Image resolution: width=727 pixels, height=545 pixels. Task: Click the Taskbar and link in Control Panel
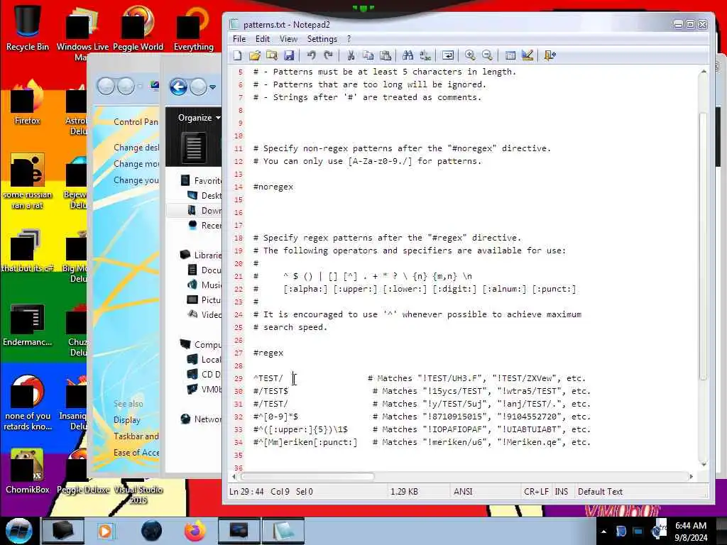(136, 436)
